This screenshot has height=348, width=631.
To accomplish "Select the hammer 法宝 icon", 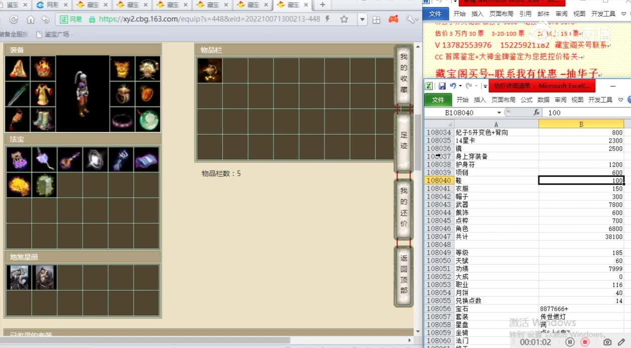I will pos(45,159).
